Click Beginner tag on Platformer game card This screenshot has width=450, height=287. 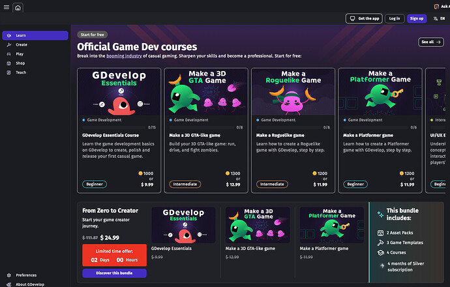(x=355, y=184)
